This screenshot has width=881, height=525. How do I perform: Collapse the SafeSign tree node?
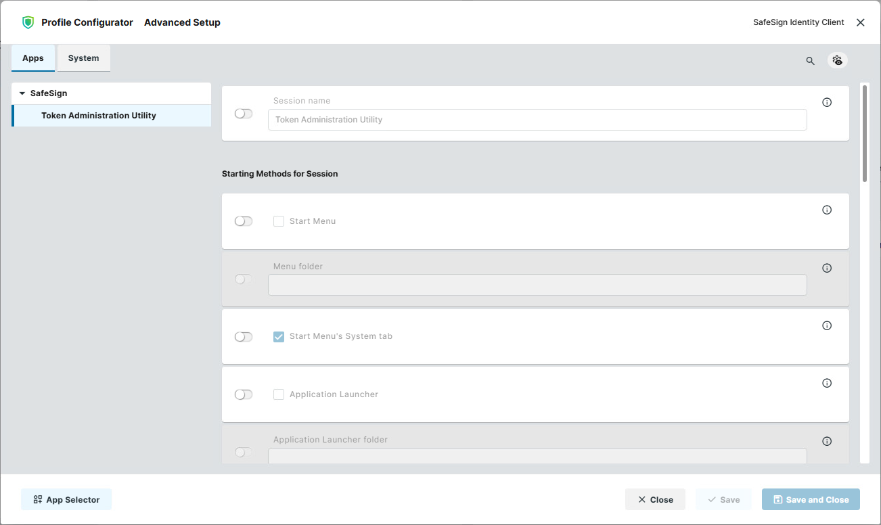point(22,93)
